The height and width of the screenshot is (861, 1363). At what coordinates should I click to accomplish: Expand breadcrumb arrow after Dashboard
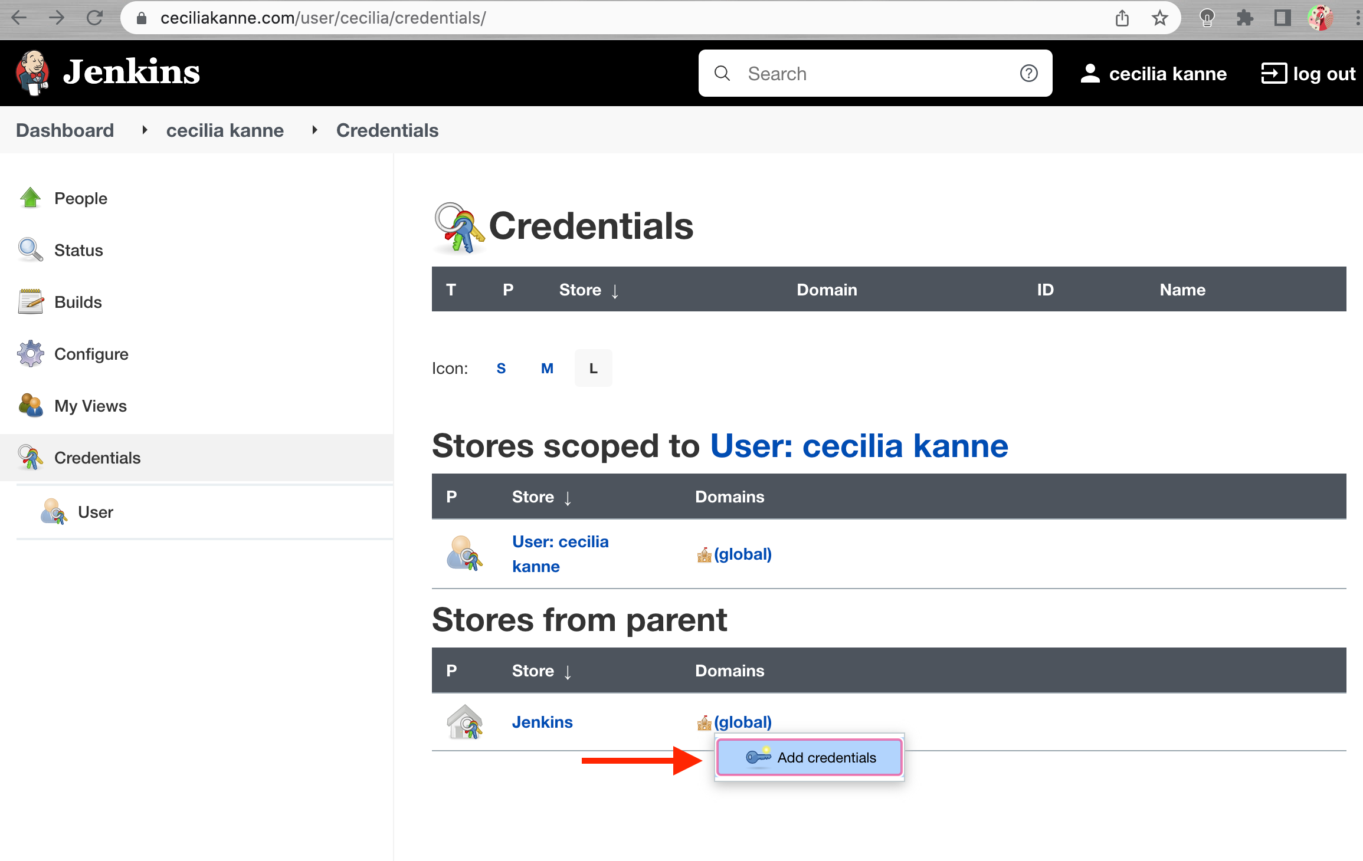tap(145, 130)
